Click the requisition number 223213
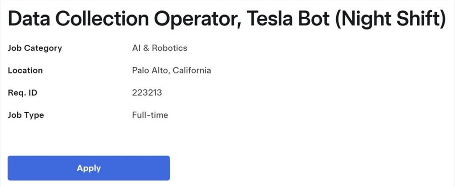Screen dimensions: 455x187 (x=147, y=93)
